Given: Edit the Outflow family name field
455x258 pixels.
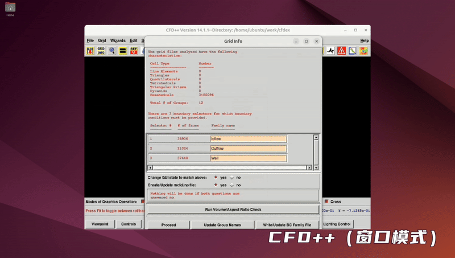Looking at the screenshot, I should click(249, 149).
